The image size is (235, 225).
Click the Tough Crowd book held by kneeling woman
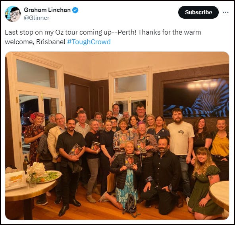[130, 161]
